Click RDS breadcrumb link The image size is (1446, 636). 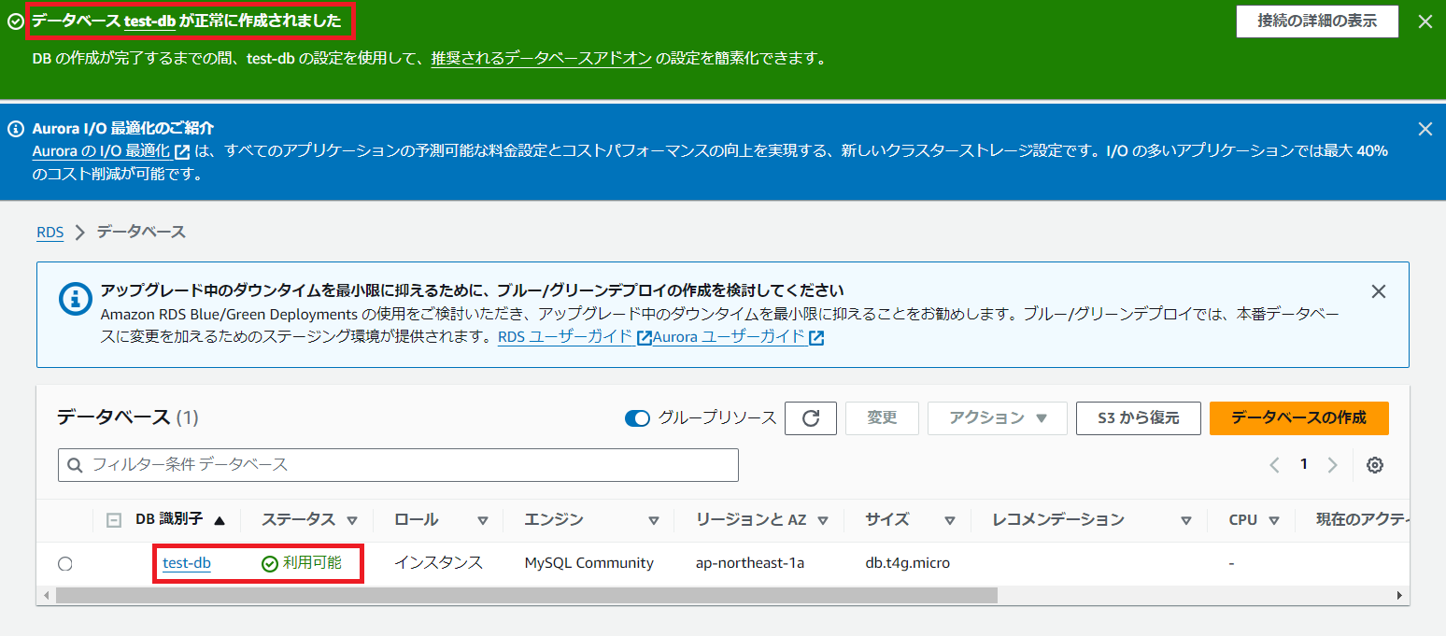click(x=50, y=233)
